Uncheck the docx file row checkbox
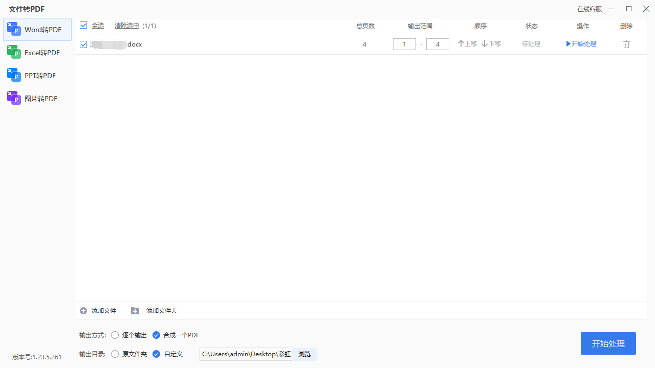Viewport: 655px width, 368px height. tap(83, 44)
